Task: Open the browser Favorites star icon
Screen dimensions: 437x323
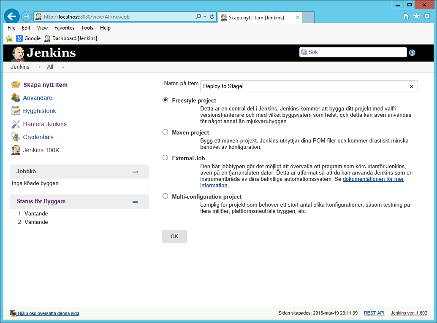Action: point(416,16)
